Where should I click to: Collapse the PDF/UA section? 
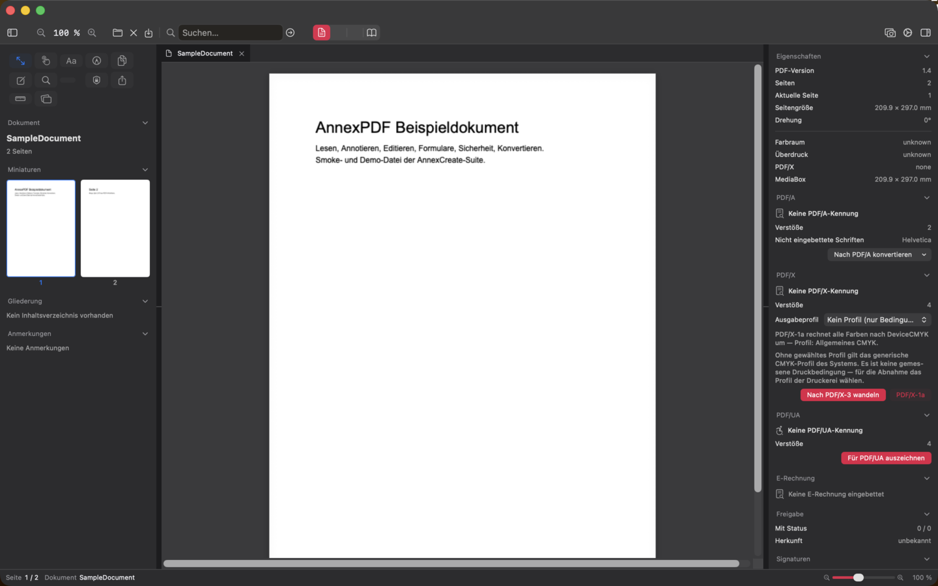tap(926, 415)
